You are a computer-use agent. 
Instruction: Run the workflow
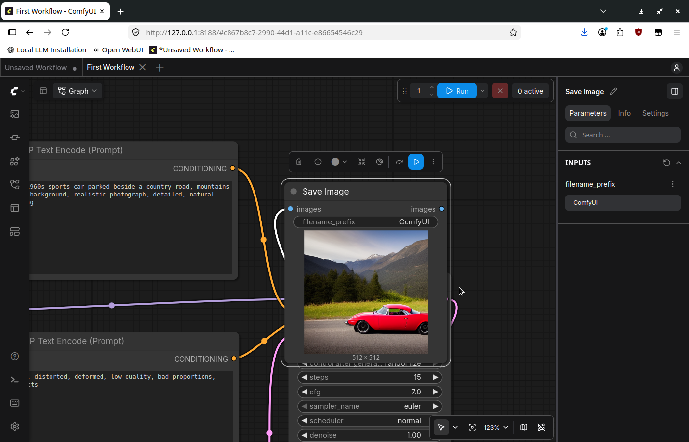[457, 91]
